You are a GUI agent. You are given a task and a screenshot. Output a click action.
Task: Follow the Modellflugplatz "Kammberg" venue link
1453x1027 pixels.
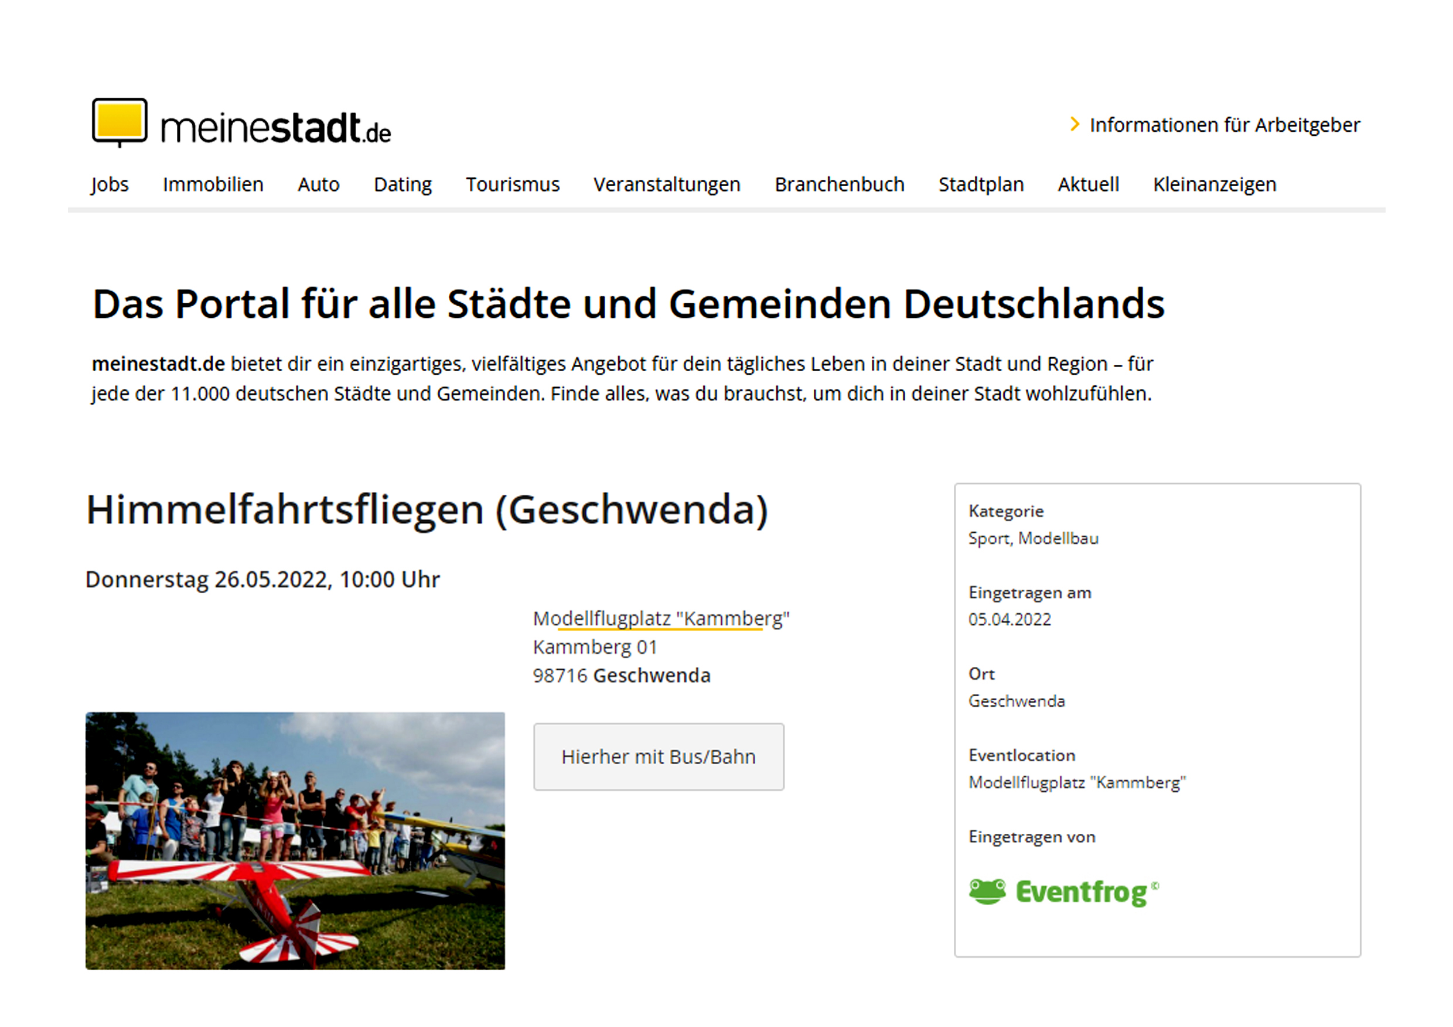(x=661, y=618)
